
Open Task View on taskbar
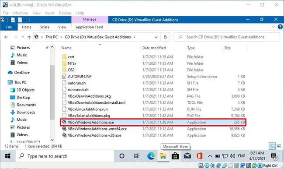pos(137,156)
